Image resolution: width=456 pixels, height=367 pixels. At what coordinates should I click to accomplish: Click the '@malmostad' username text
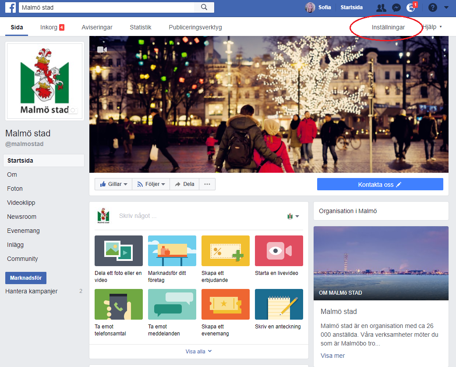pos(25,144)
